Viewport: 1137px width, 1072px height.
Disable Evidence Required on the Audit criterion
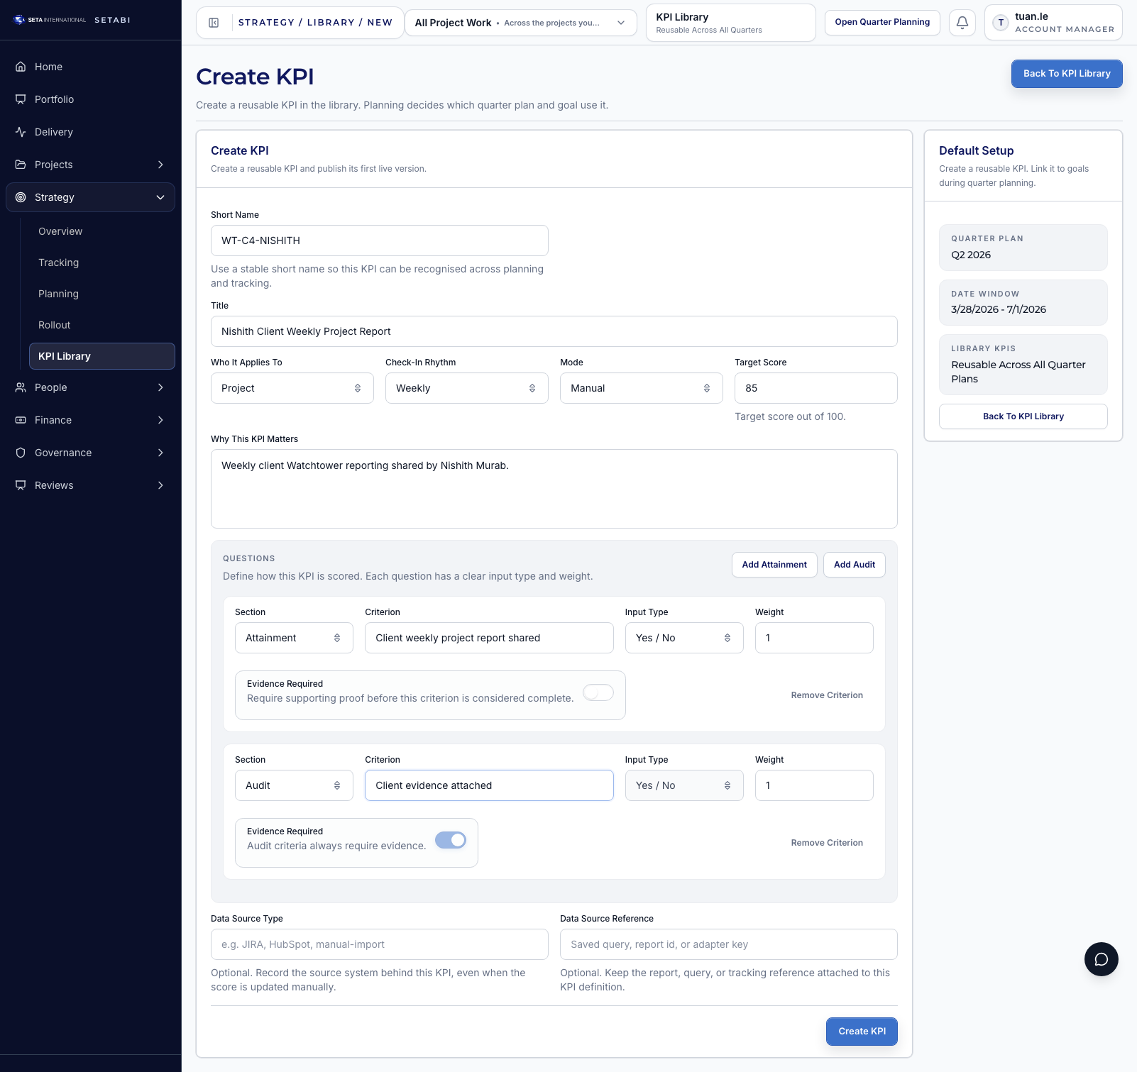click(x=451, y=840)
